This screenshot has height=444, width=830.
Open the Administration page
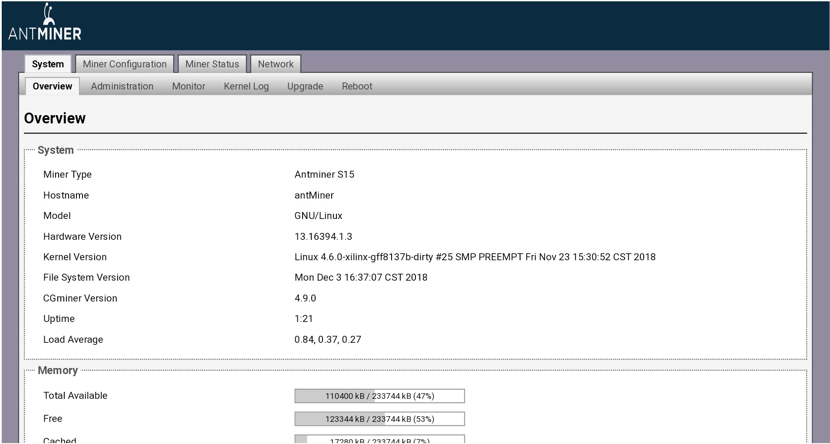(x=122, y=86)
